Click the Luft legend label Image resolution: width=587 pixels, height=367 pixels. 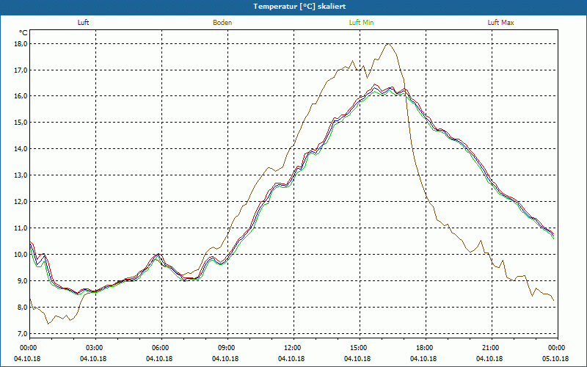(83, 23)
